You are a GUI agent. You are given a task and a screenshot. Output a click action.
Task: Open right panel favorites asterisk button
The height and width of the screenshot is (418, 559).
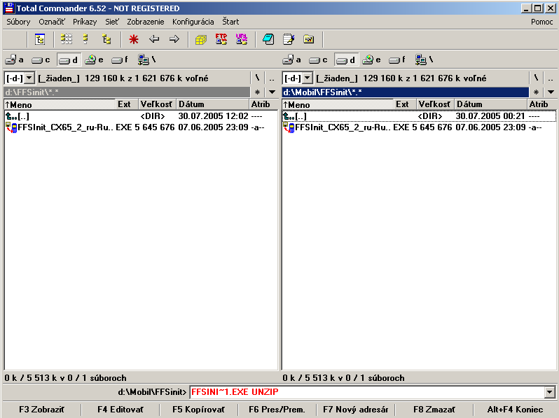click(536, 92)
